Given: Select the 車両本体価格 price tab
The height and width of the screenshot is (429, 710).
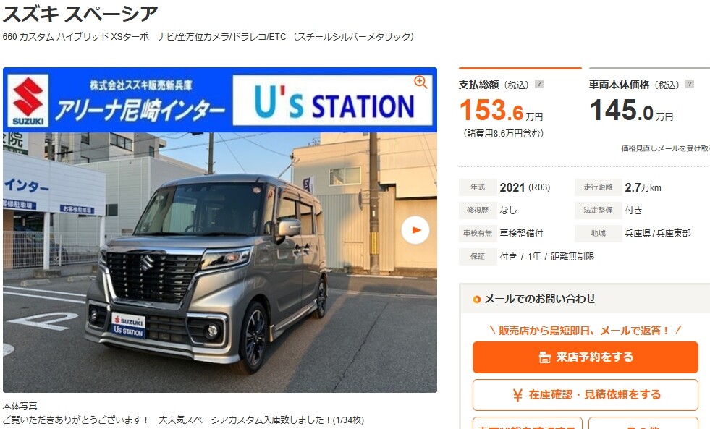Looking at the screenshot, I should [649, 103].
